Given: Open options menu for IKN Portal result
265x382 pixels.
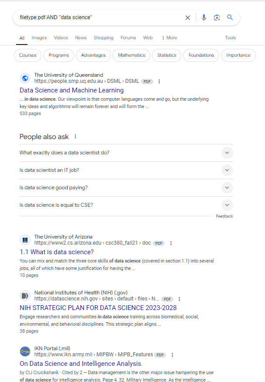Looking at the screenshot, I should point(172,355).
